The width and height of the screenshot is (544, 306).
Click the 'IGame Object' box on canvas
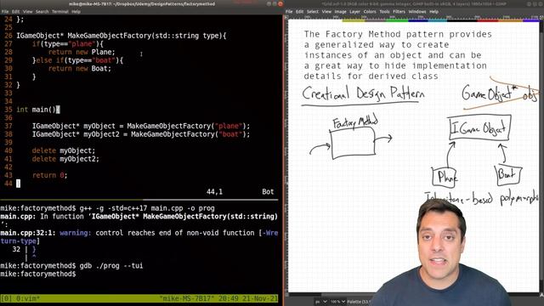(479, 128)
